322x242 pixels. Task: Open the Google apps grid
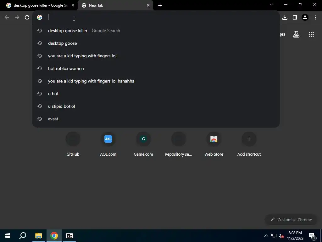click(311, 34)
